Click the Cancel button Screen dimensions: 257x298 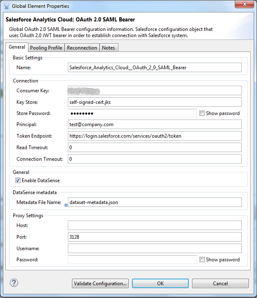pos(220,283)
